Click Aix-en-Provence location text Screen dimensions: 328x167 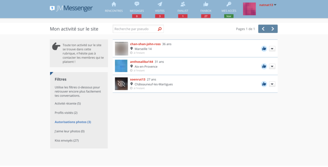tap(146, 67)
